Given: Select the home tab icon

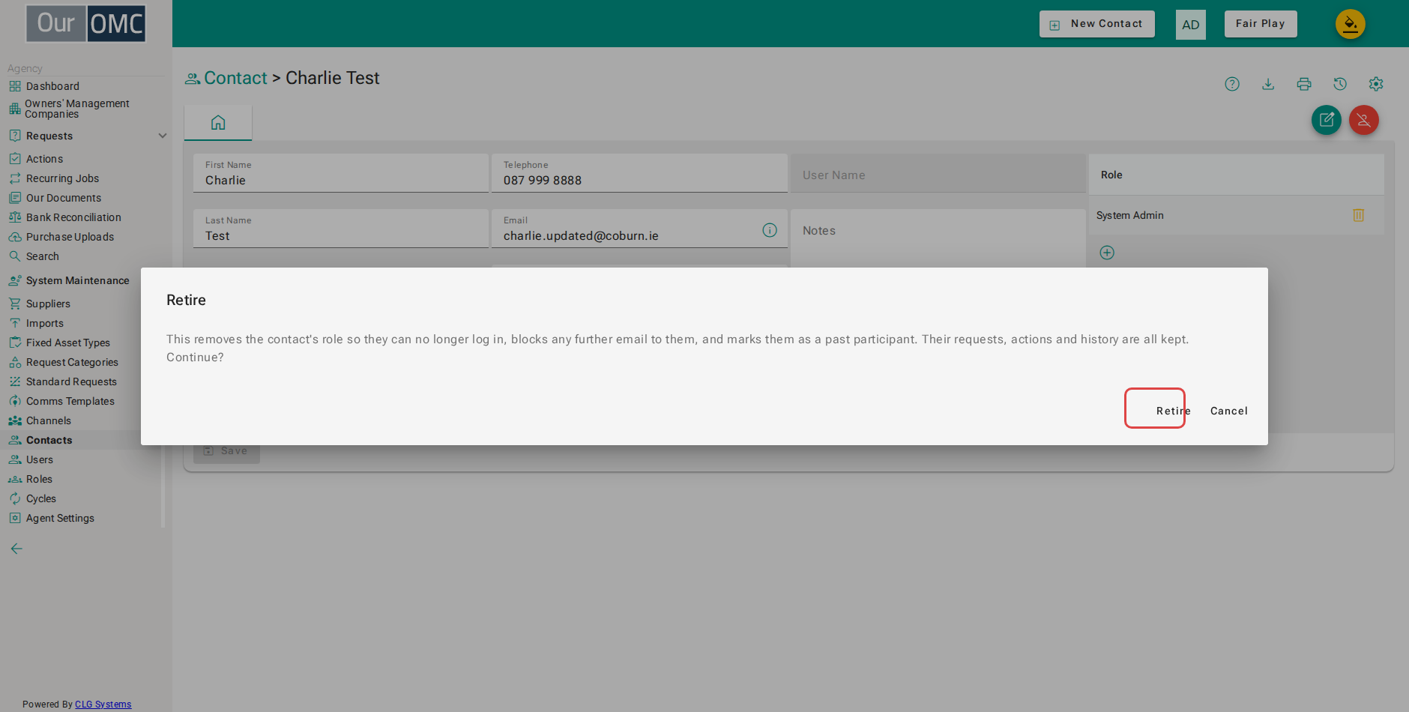Looking at the screenshot, I should [x=218, y=122].
